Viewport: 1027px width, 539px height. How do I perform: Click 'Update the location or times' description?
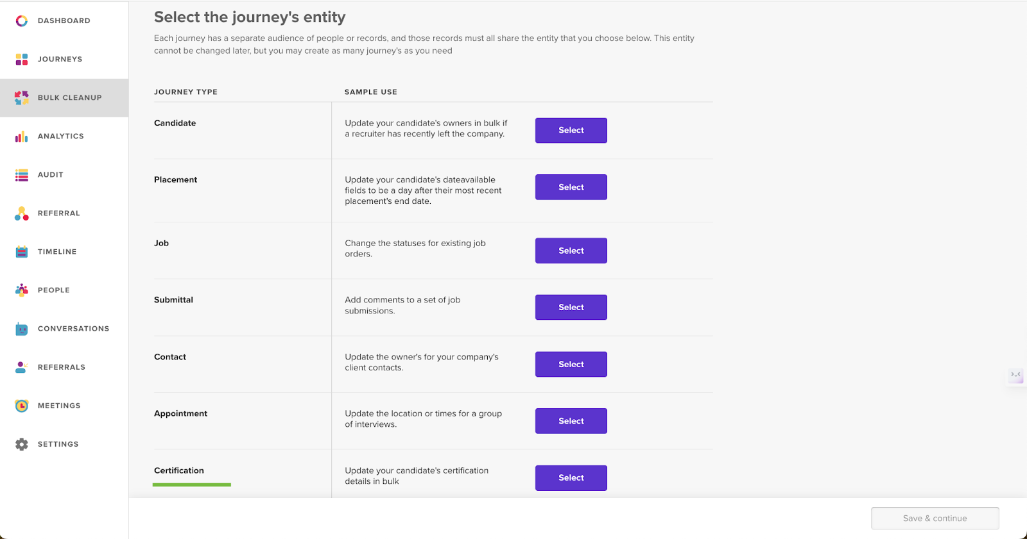(424, 419)
